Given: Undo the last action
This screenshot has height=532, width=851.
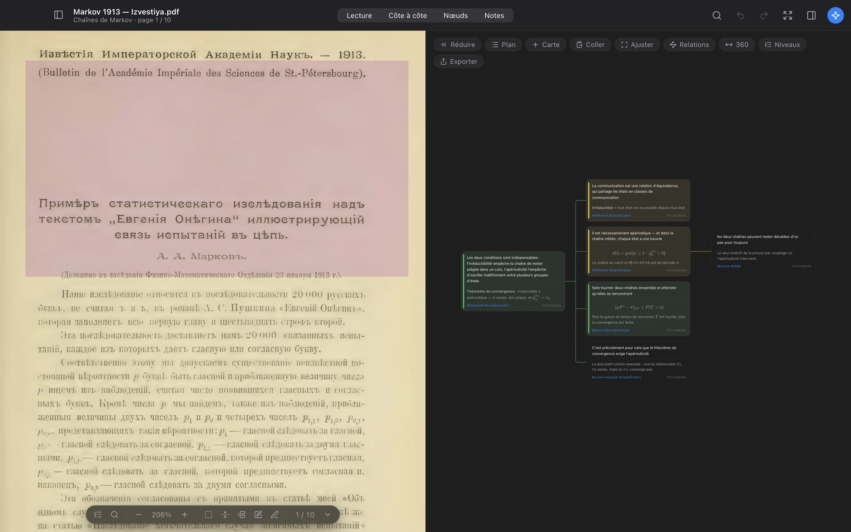Looking at the screenshot, I should tap(740, 15).
